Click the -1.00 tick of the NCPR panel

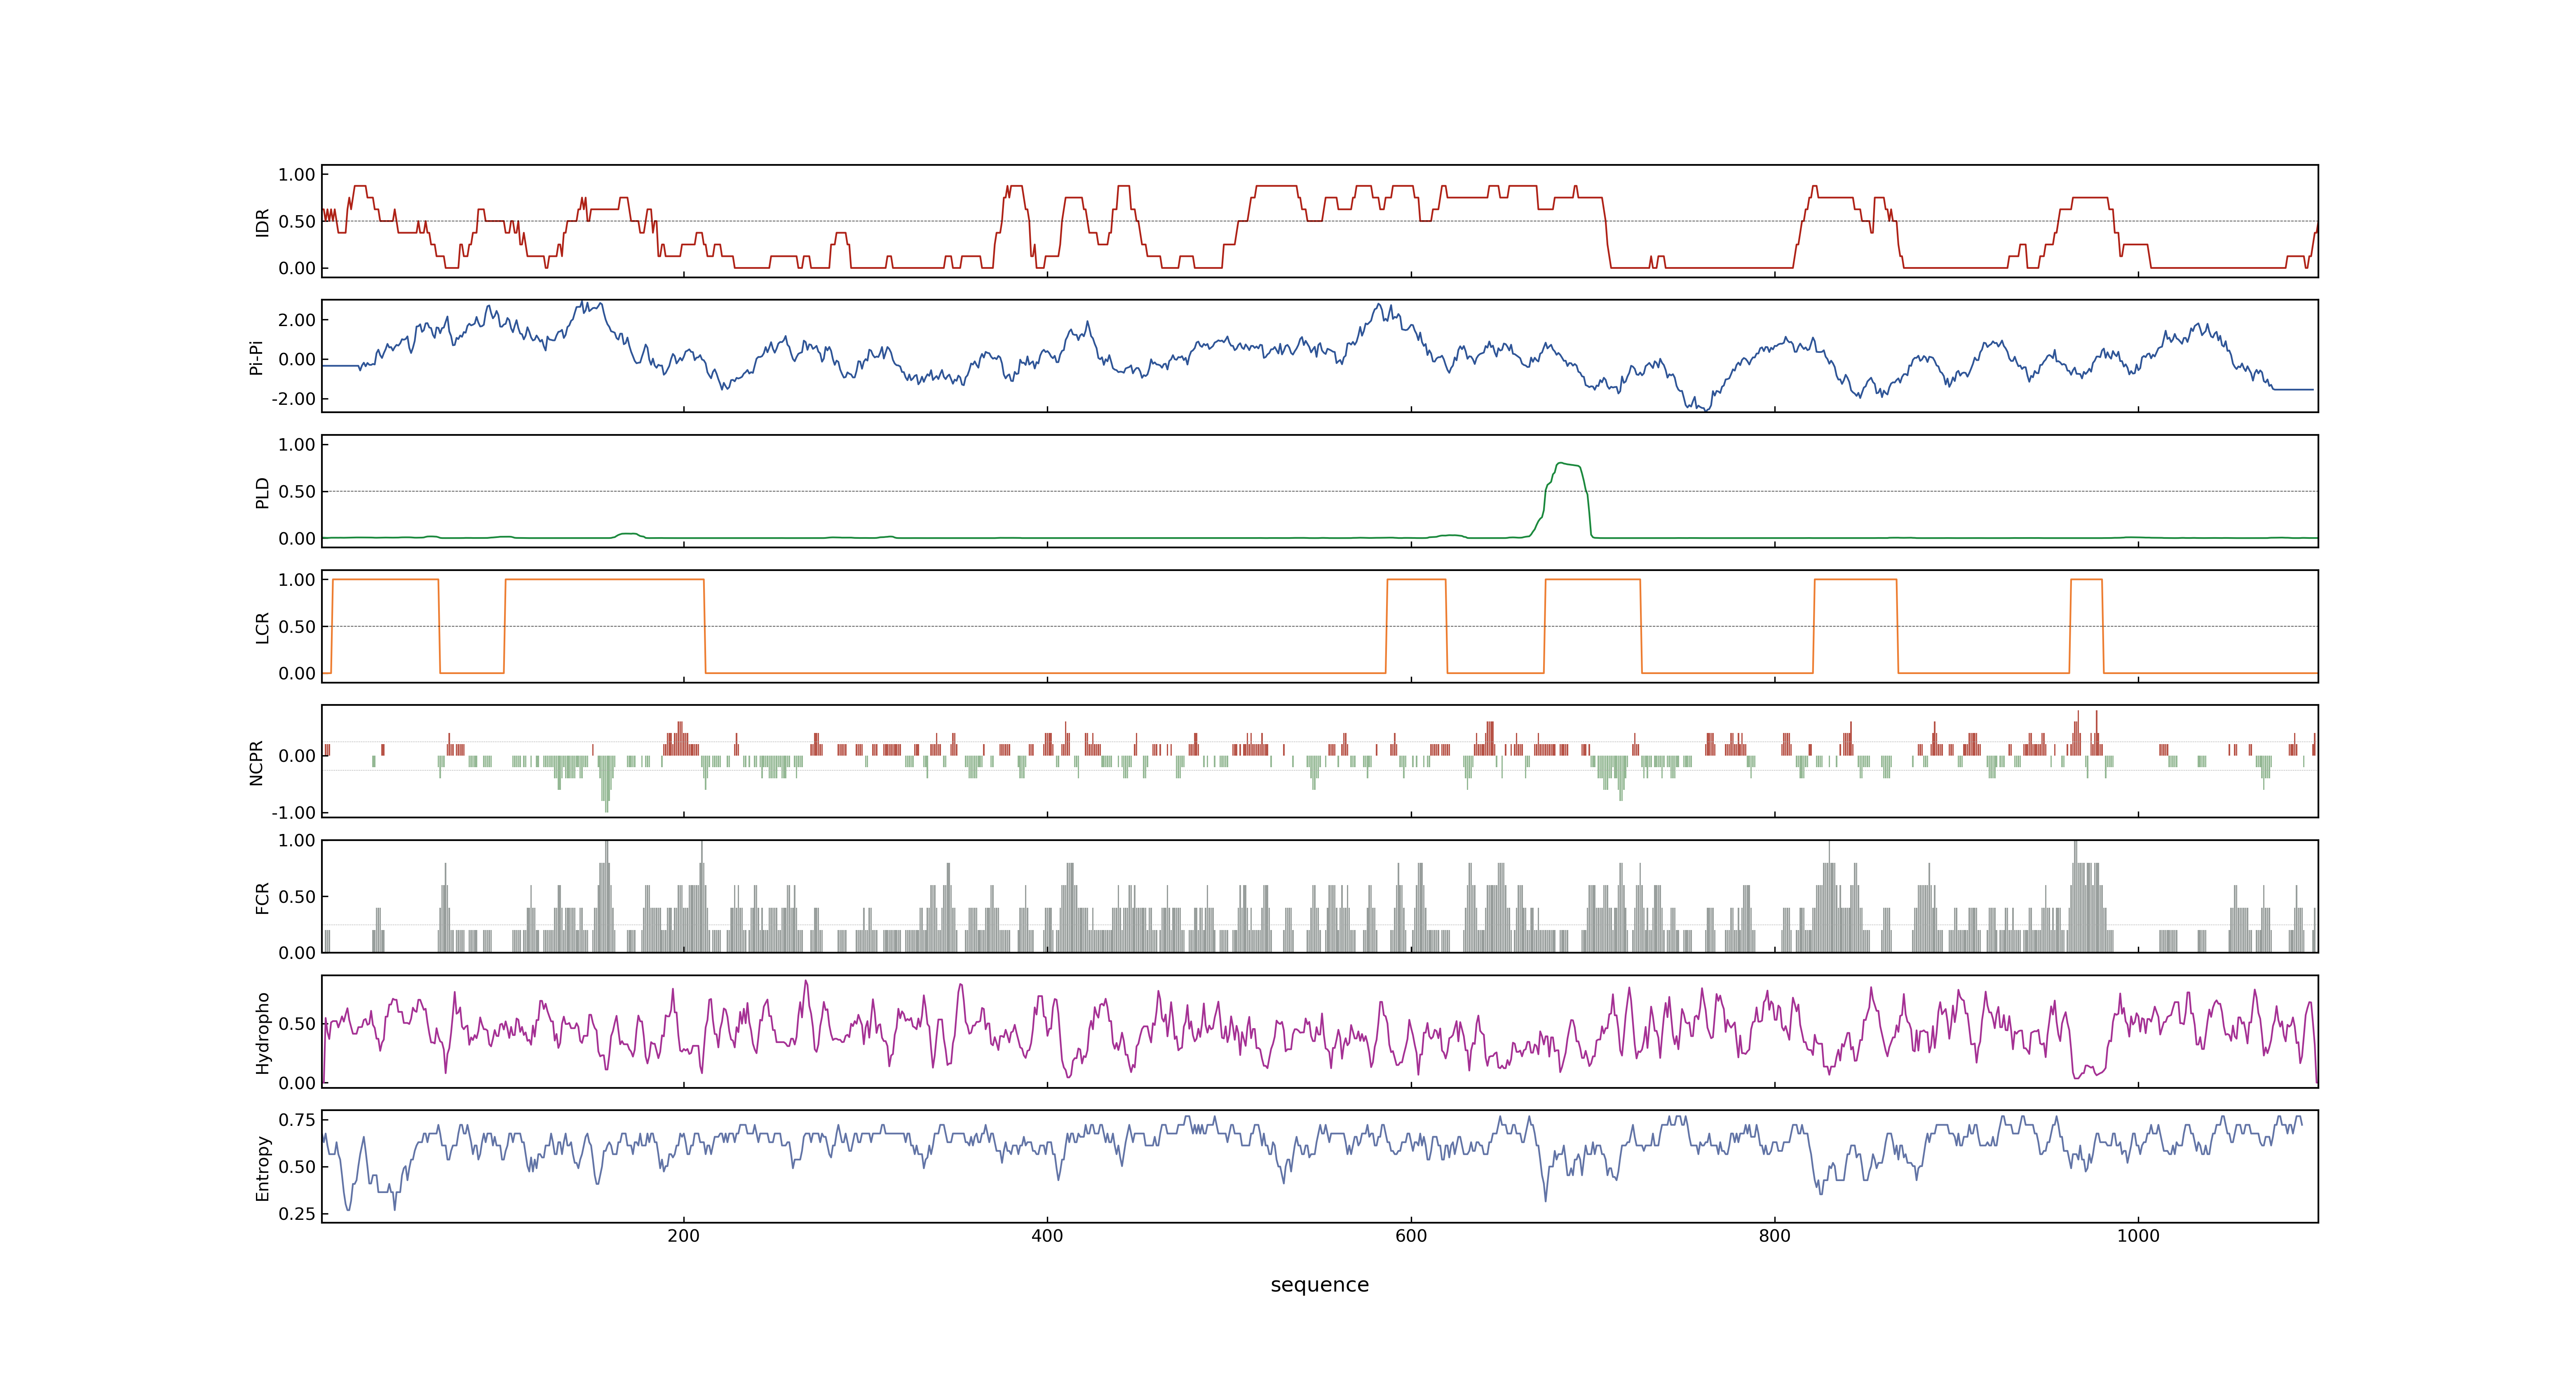click(294, 812)
